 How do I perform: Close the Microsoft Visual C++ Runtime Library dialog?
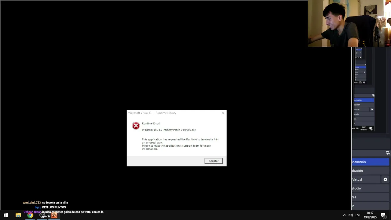(x=223, y=113)
